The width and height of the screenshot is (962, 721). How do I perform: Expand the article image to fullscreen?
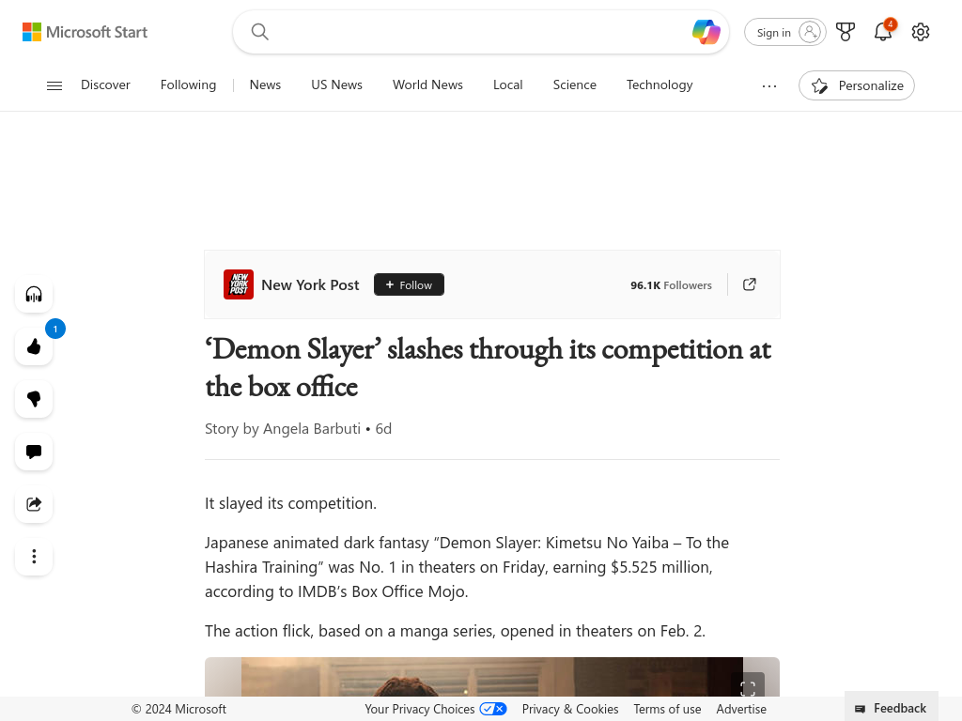[x=748, y=687]
